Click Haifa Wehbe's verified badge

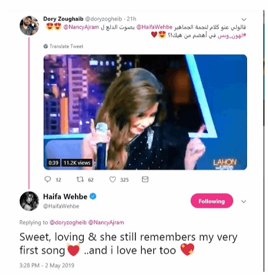point(93,197)
